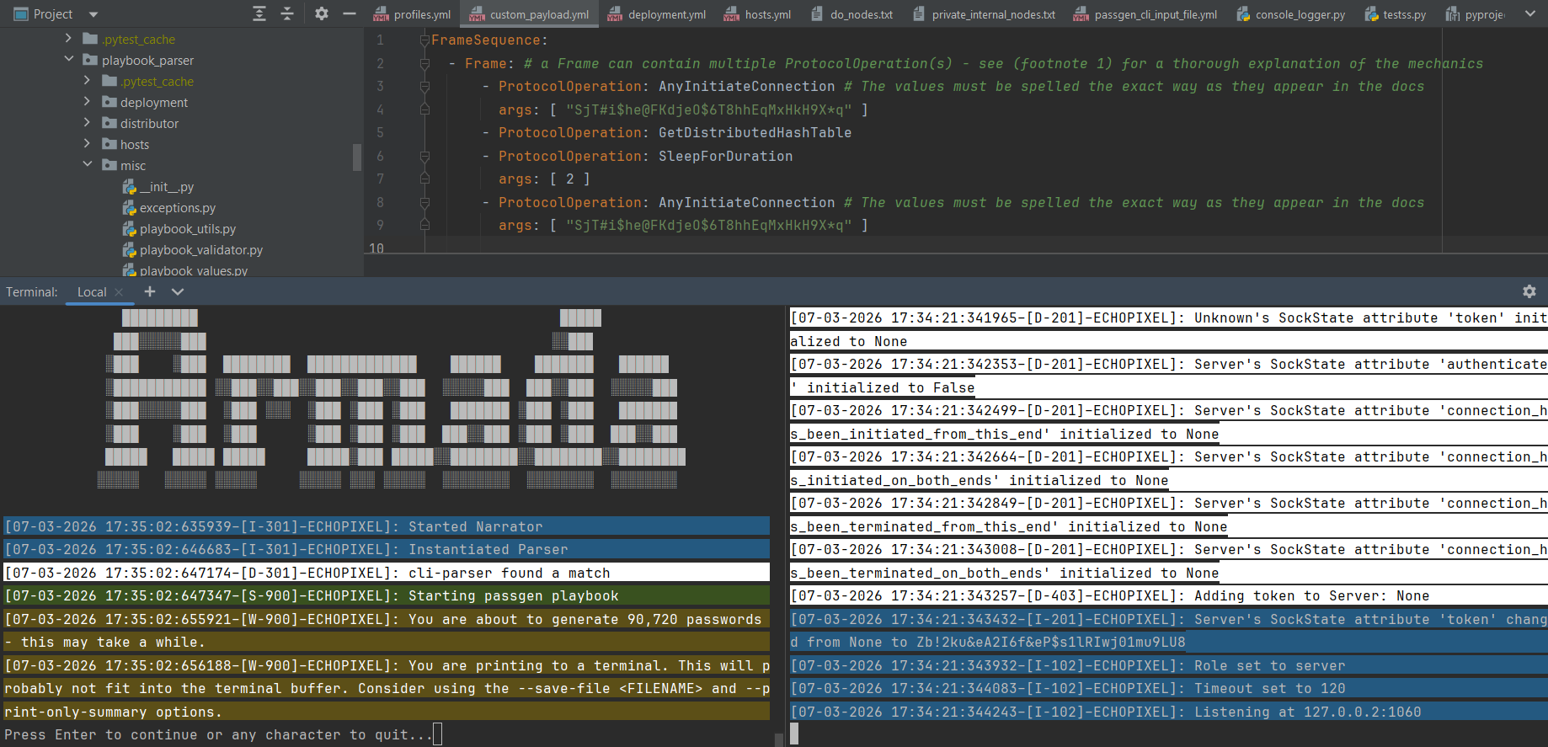Close the Local terminal tab
Screen dimensions: 1548x747
(119, 292)
